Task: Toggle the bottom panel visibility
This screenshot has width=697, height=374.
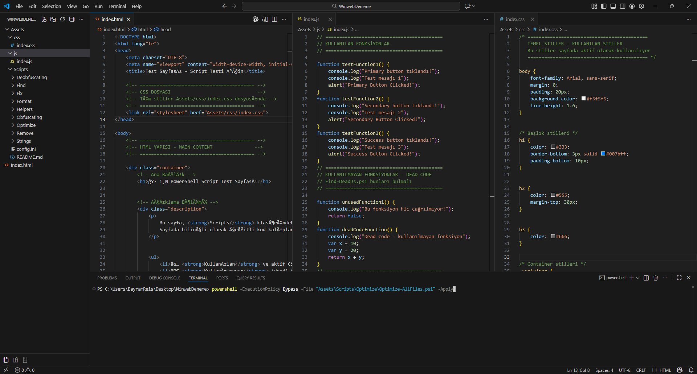Action: coord(613,6)
